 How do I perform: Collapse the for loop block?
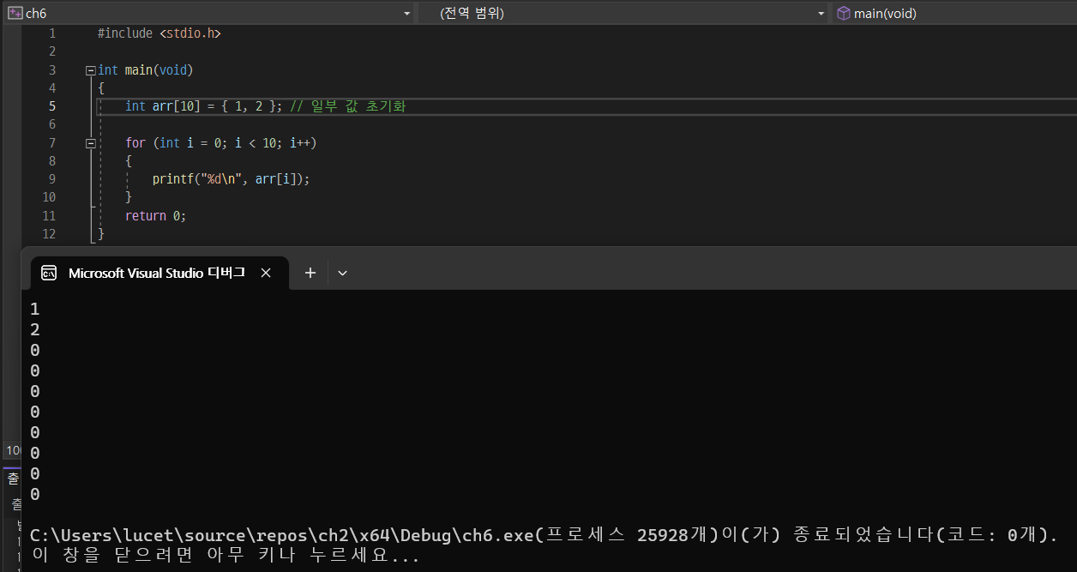[x=91, y=143]
